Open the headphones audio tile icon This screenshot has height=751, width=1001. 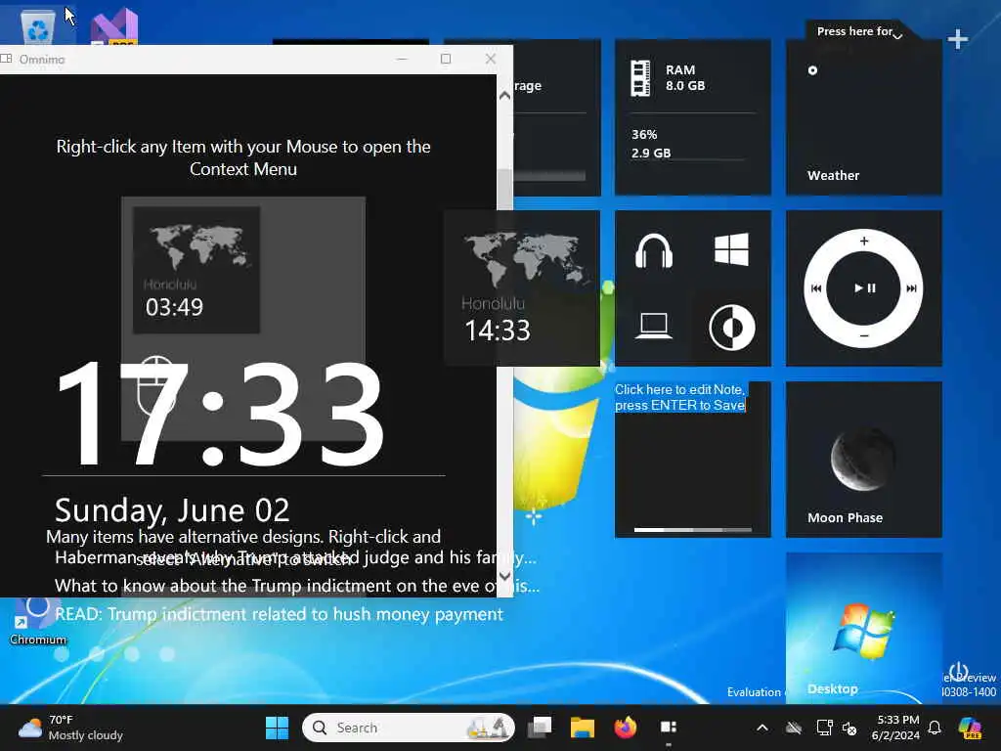click(654, 250)
